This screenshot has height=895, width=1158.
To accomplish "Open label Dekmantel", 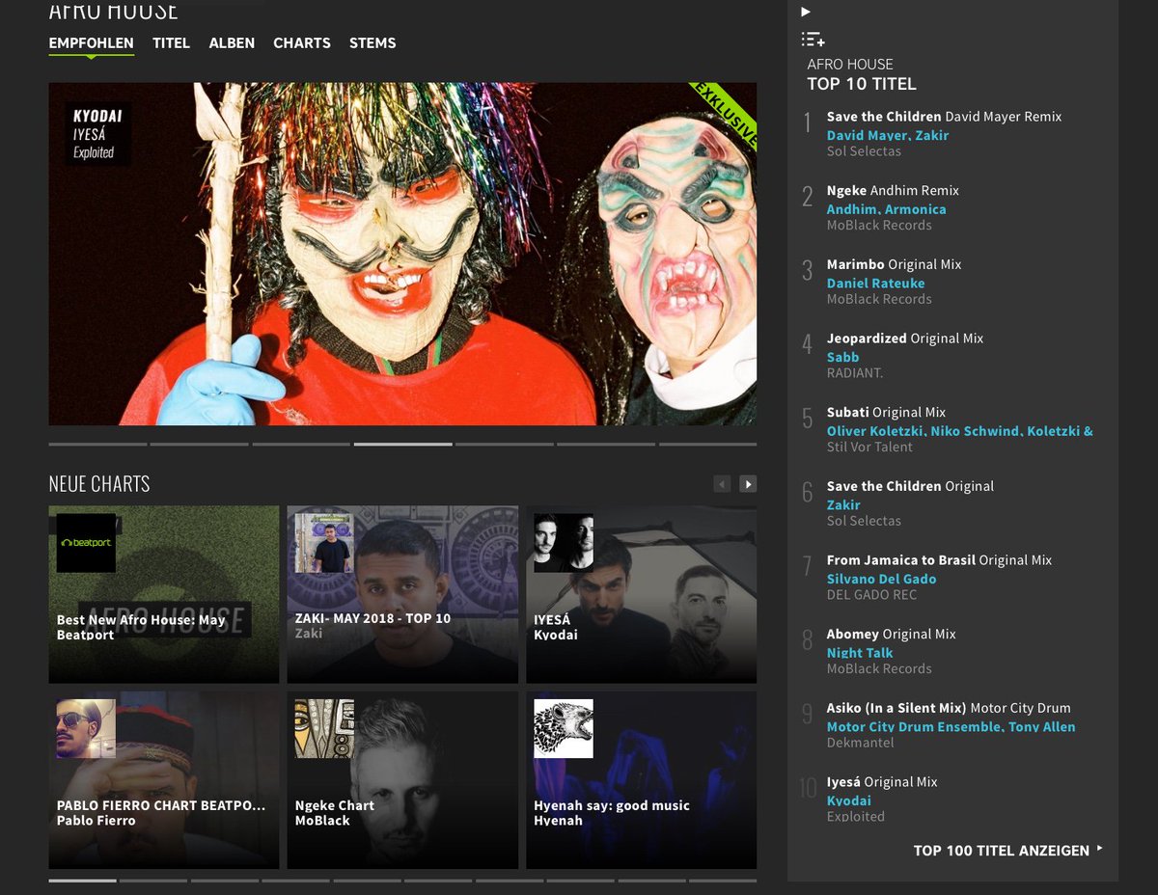I will click(860, 743).
